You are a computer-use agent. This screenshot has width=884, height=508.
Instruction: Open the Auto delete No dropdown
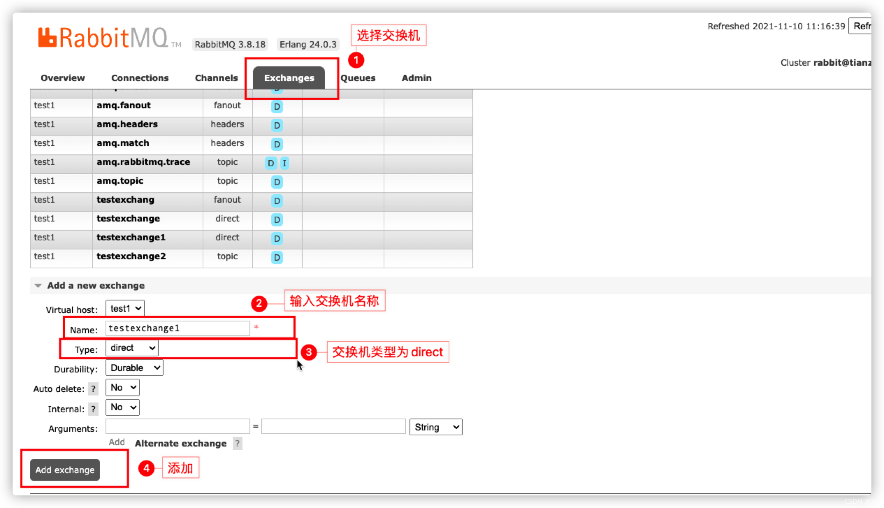[122, 387]
